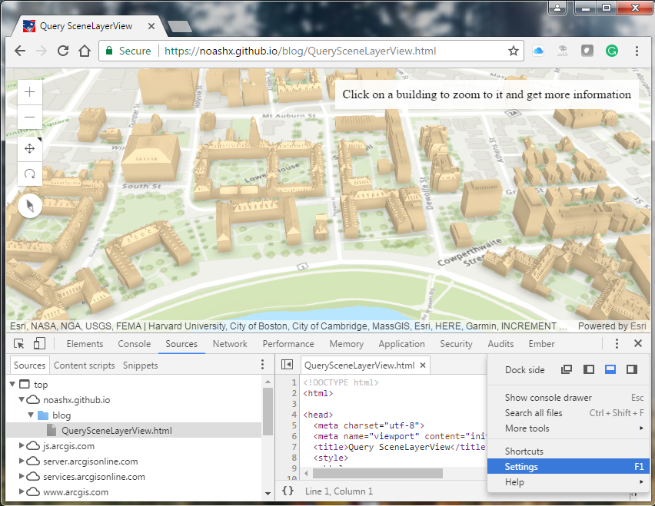The image size is (655, 506).
Task: Open a new browser tab
Action: (180, 27)
